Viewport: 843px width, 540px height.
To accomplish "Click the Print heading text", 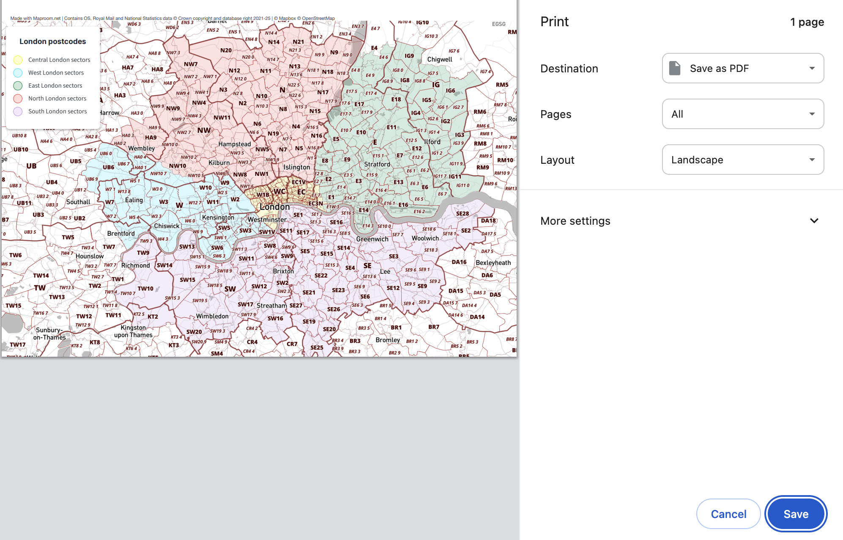I will tap(554, 22).
